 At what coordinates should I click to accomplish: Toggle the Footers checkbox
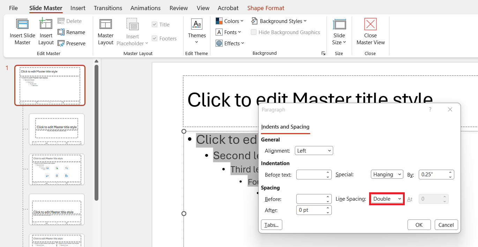click(155, 39)
